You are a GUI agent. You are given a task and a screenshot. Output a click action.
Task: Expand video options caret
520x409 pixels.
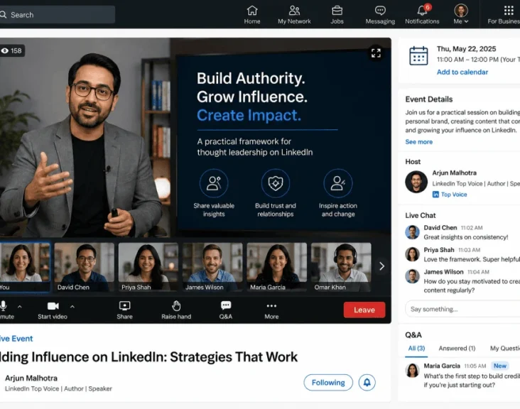(72, 307)
